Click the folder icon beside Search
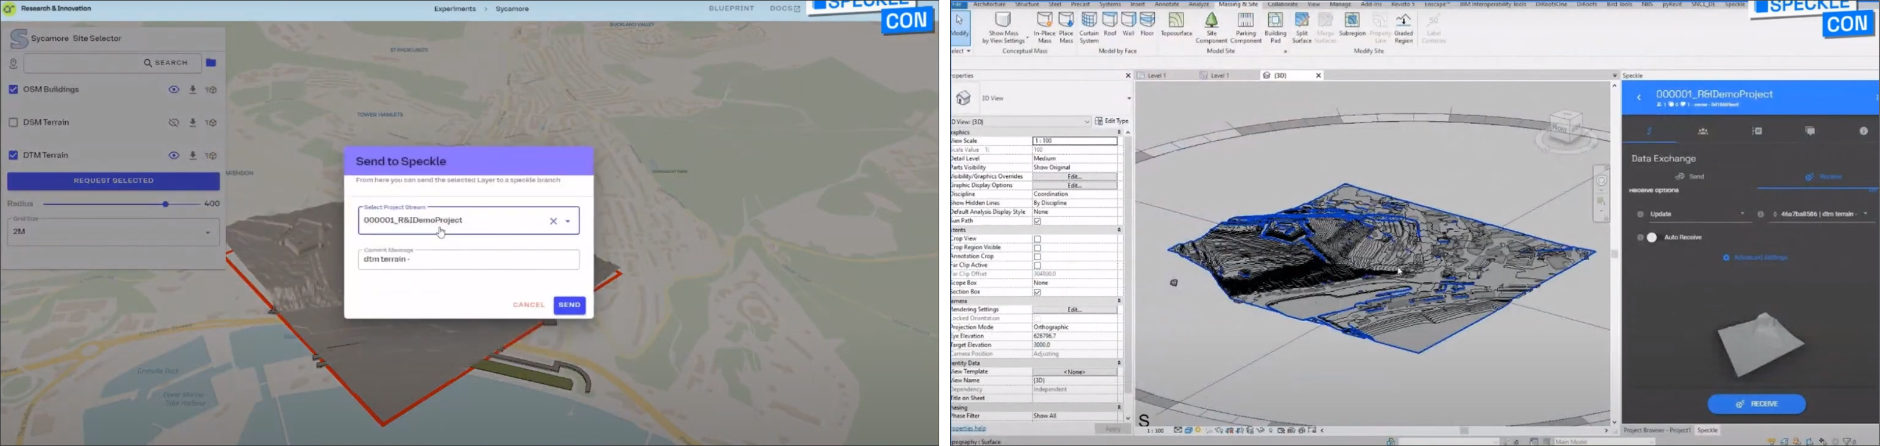This screenshot has height=446, width=1887. pyautogui.click(x=211, y=63)
